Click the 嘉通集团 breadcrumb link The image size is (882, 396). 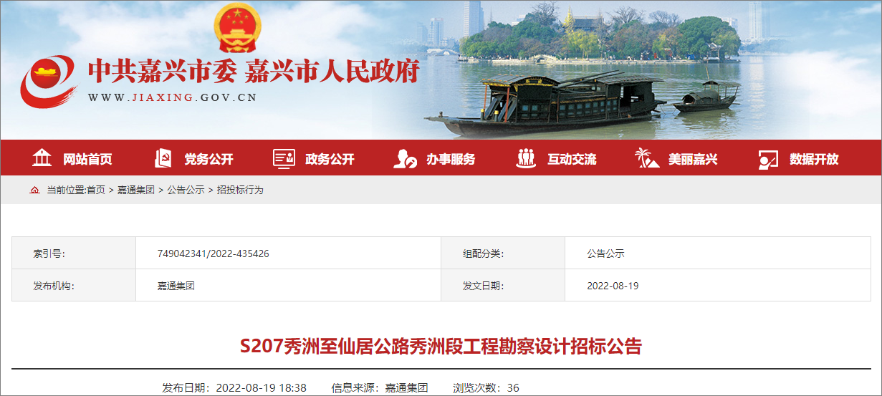click(x=135, y=190)
